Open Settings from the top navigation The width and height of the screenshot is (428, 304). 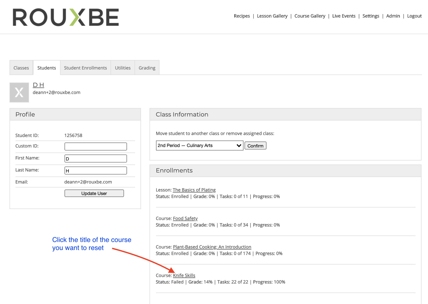(x=371, y=16)
